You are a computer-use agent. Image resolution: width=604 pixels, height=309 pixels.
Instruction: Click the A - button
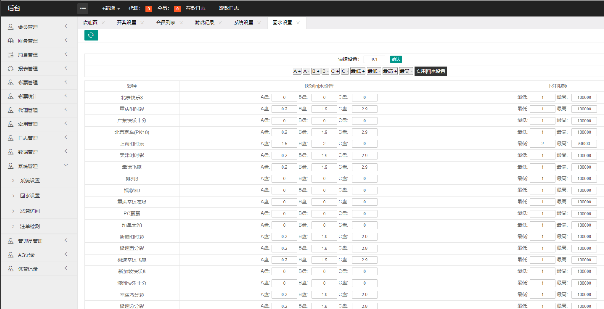point(306,71)
